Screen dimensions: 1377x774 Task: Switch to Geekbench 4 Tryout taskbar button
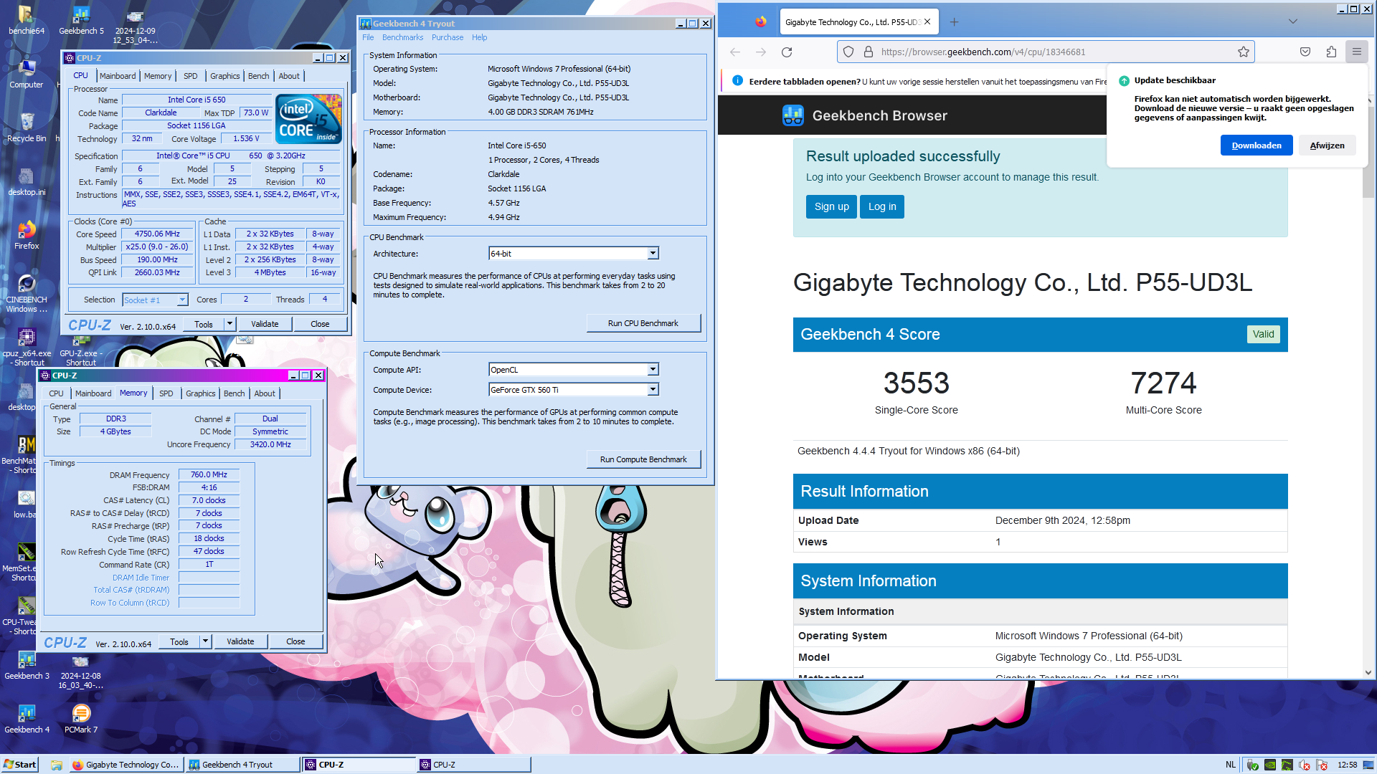[242, 765]
